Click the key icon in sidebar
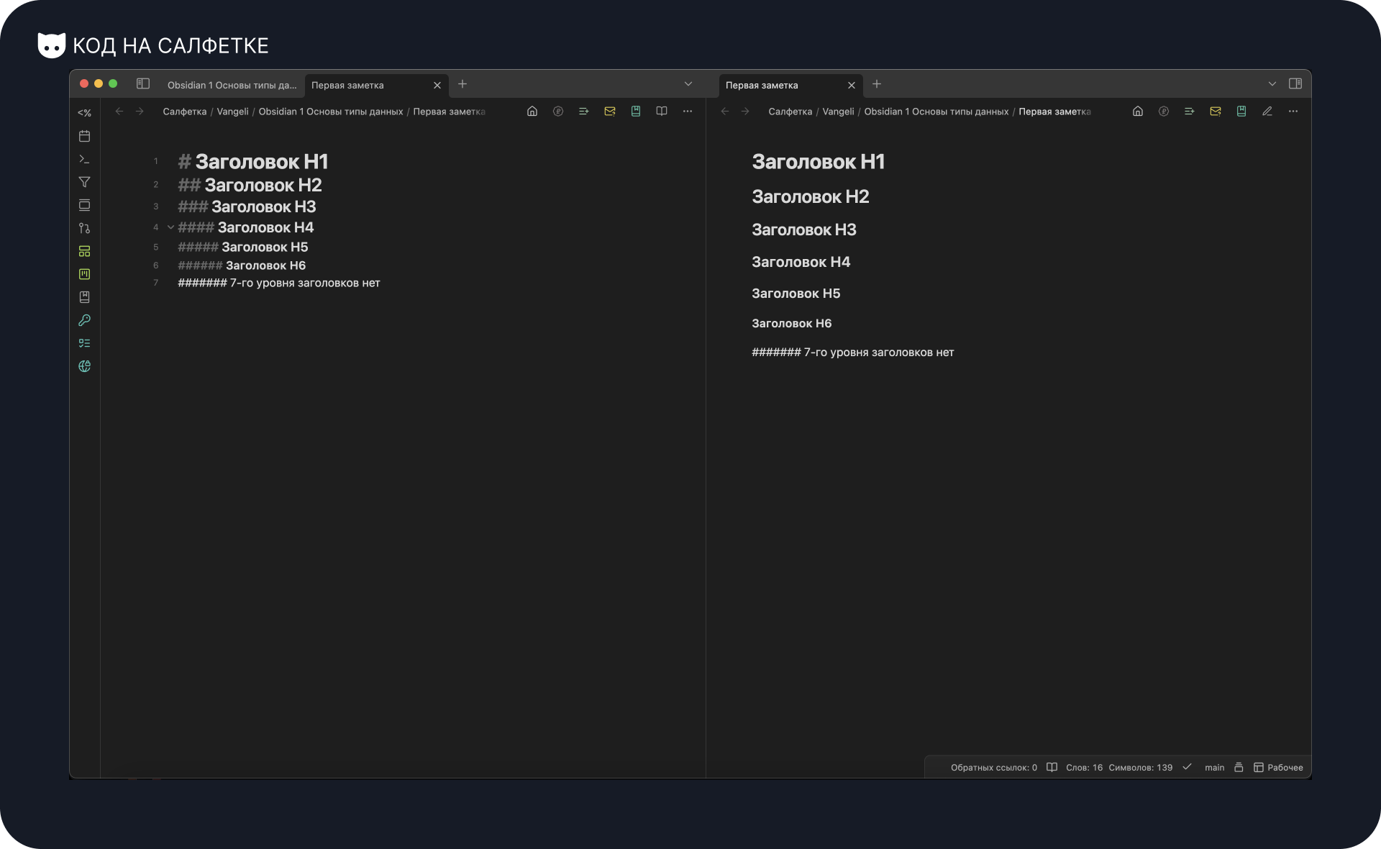 84,320
